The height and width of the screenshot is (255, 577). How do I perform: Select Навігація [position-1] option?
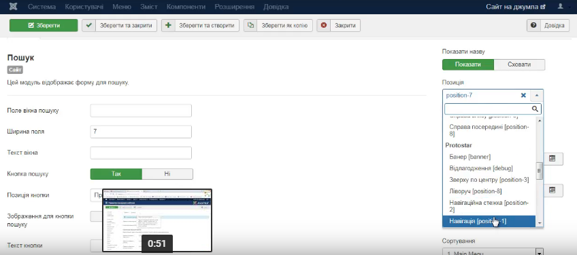489,221
